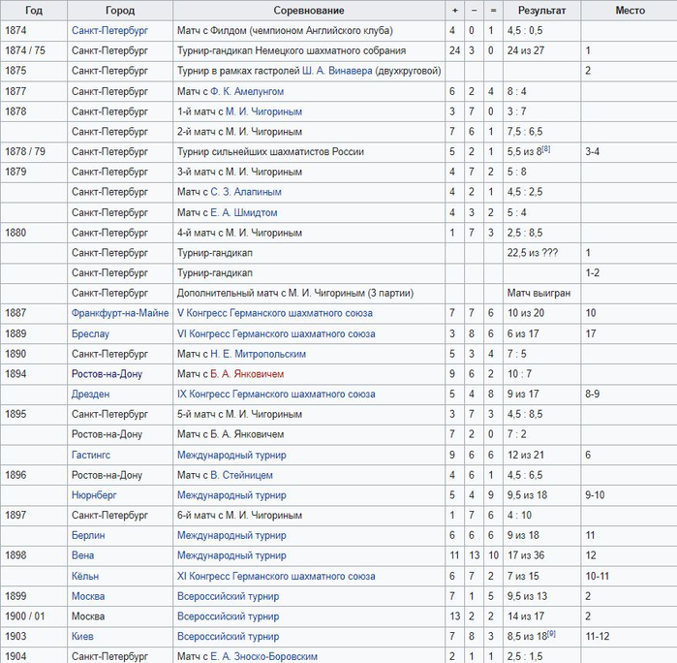Open footnote [8] reference
The image size is (677, 663).
pyautogui.click(x=546, y=149)
